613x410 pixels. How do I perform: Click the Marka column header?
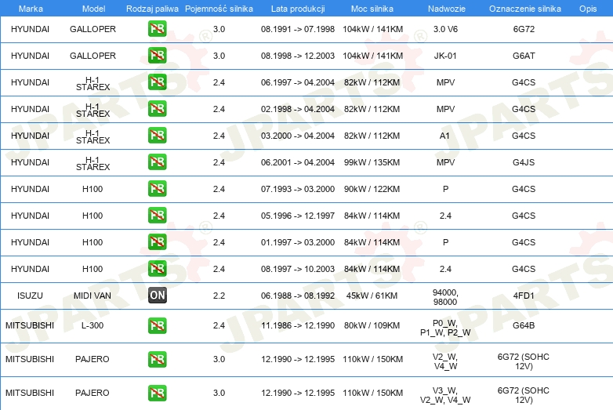coord(31,9)
